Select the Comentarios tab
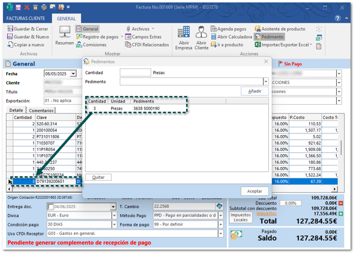Screen dimensions: 355x254 (41, 111)
